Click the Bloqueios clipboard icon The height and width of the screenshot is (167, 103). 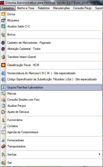(x=3, y=20)
